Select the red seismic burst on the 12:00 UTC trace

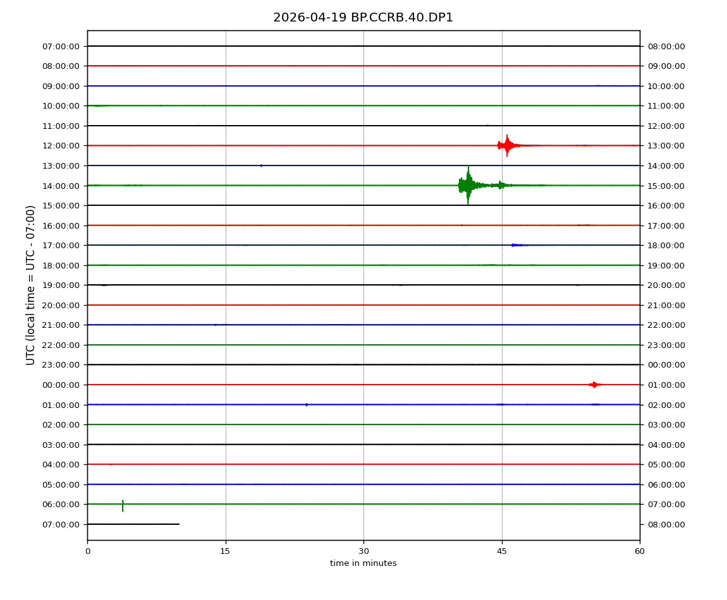pyautogui.click(x=506, y=145)
